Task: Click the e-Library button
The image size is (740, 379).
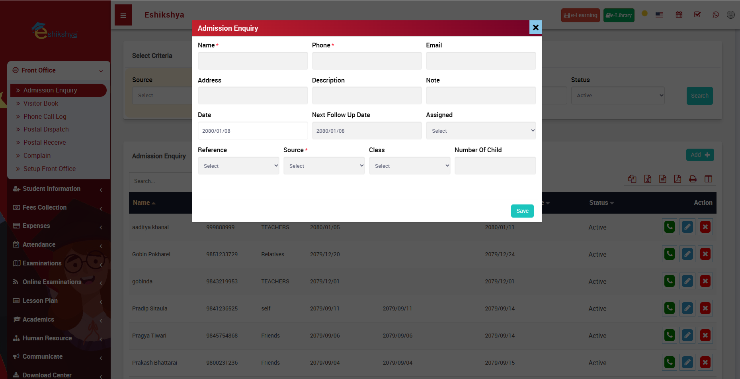Action: click(x=619, y=16)
